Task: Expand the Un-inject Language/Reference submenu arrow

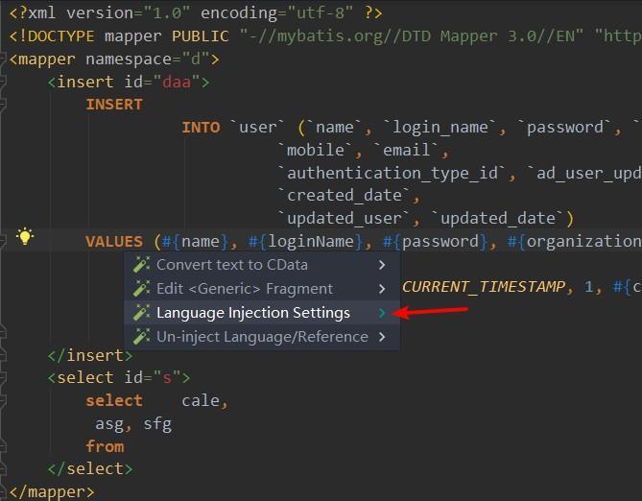Action: (382, 337)
